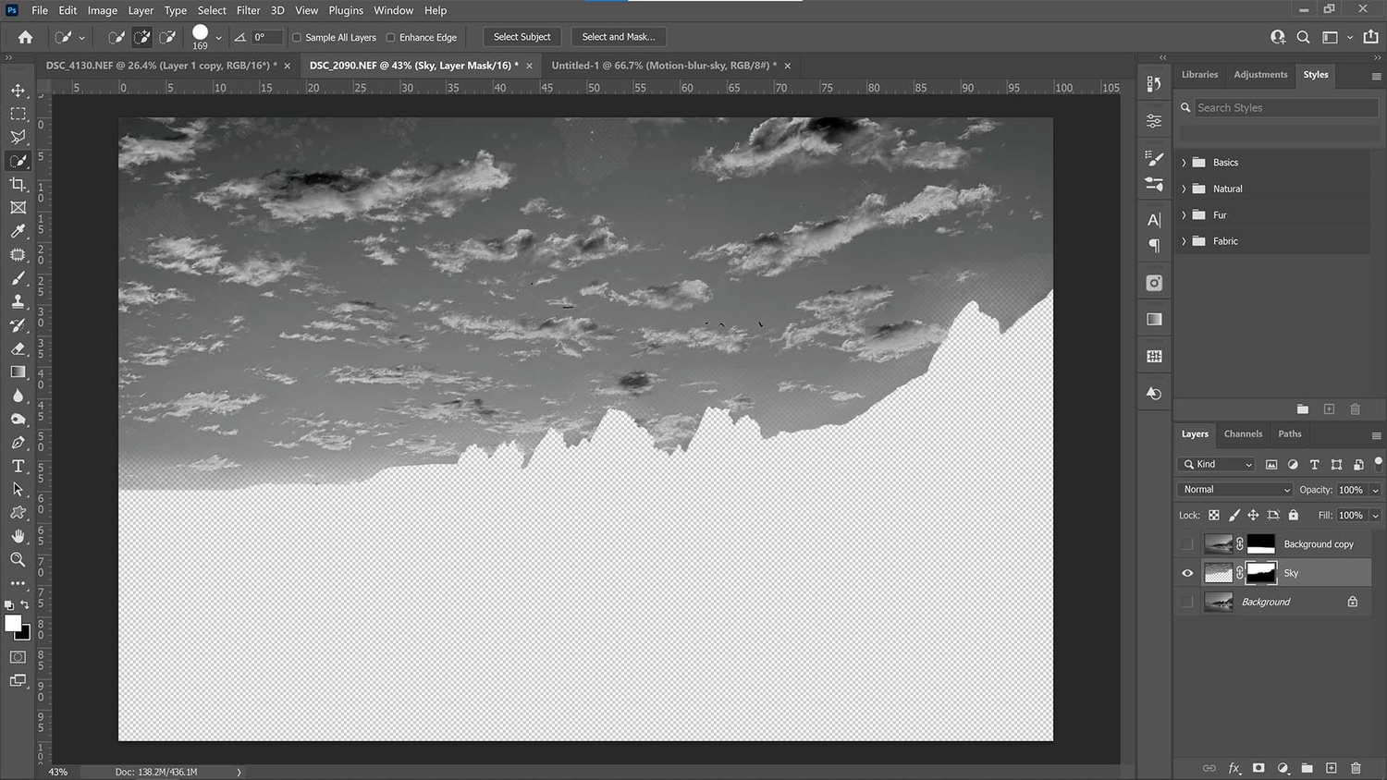Select the Eraser tool
The width and height of the screenshot is (1387, 780).
tap(18, 348)
